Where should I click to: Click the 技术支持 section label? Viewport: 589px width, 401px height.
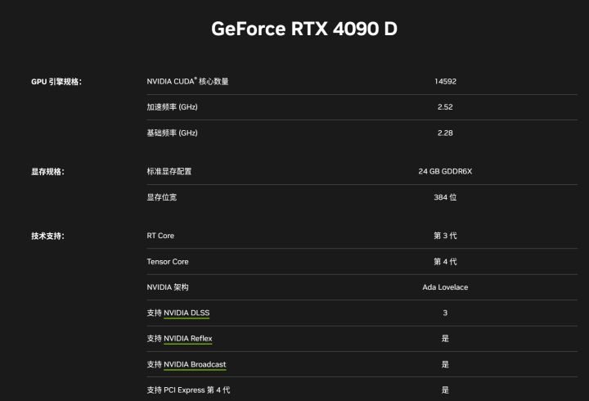tap(47, 236)
